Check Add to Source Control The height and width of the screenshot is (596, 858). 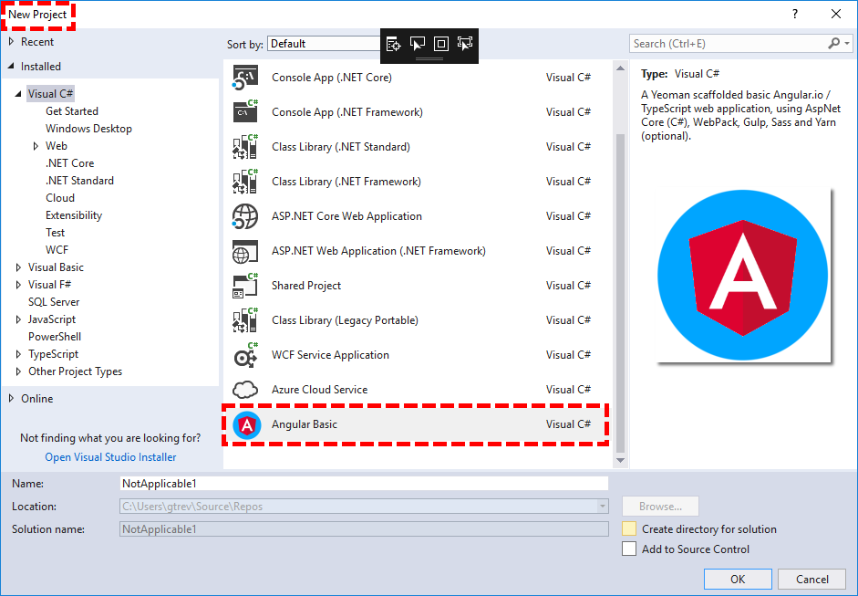pyautogui.click(x=629, y=549)
